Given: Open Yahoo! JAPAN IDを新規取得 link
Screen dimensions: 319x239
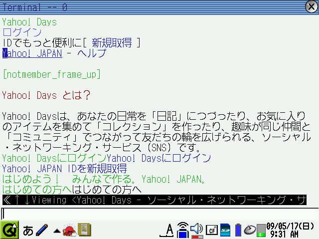Looking at the screenshot, I should [64, 169].
